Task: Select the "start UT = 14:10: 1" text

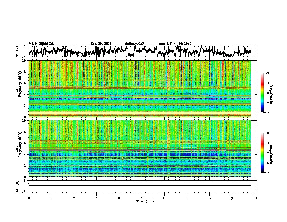Action: click(175, 44)
